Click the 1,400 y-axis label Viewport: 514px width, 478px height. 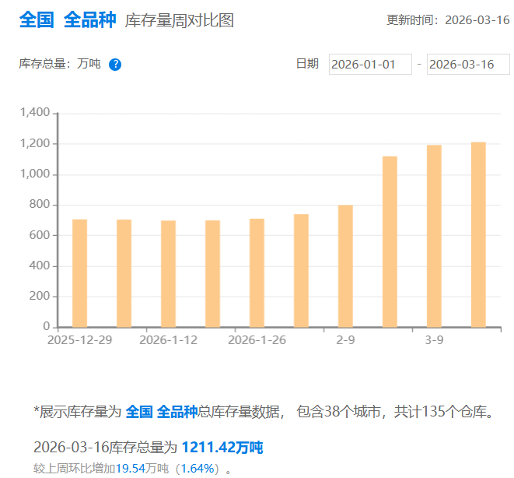coord(36,114)
